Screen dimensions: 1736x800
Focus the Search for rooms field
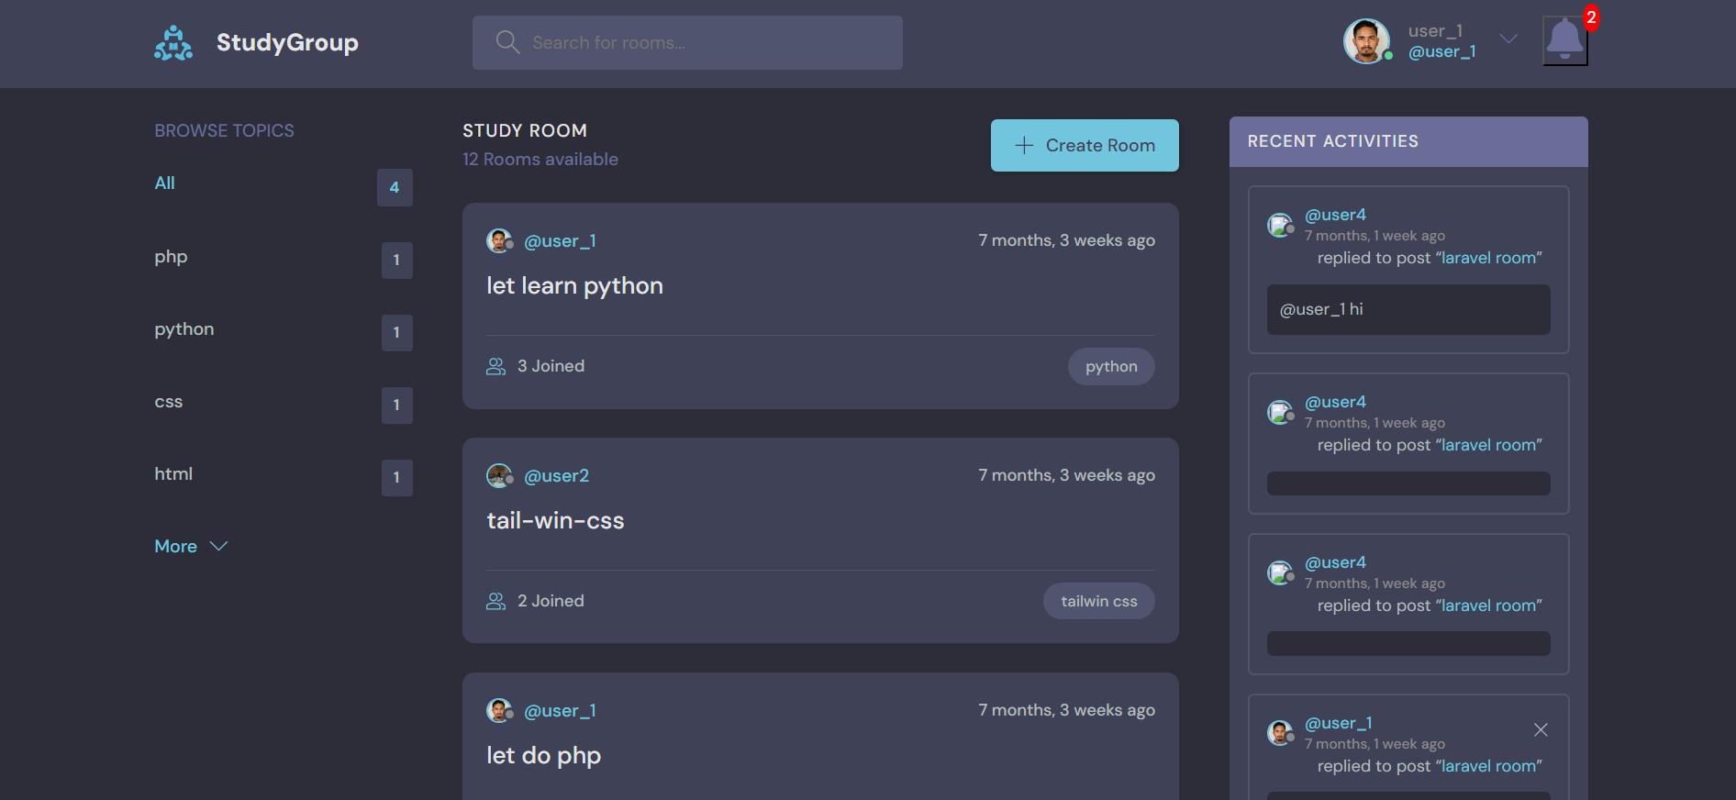[687, 42]
